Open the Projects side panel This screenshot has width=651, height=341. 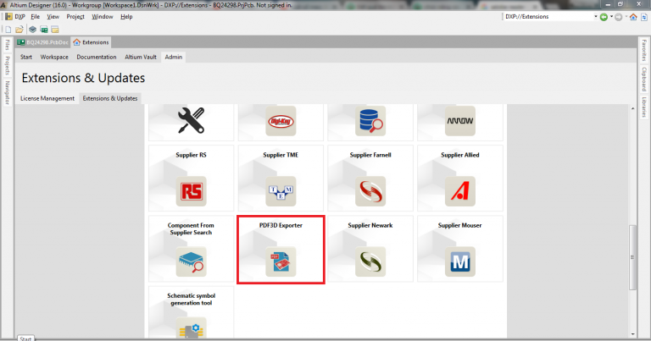(x=7, y=65)
